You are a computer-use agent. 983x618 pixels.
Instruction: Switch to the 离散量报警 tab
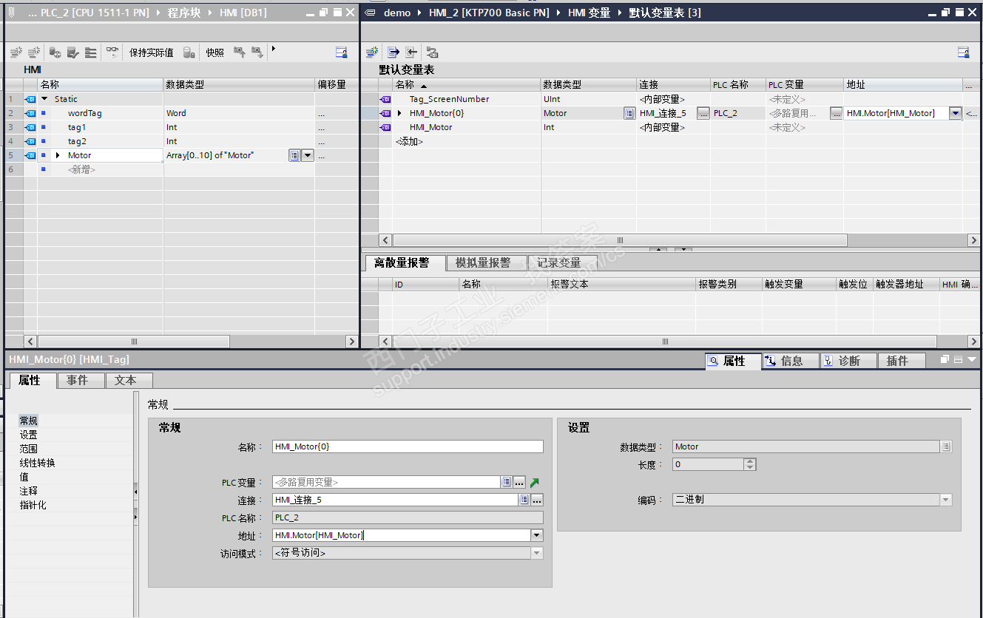click(405, 262)
